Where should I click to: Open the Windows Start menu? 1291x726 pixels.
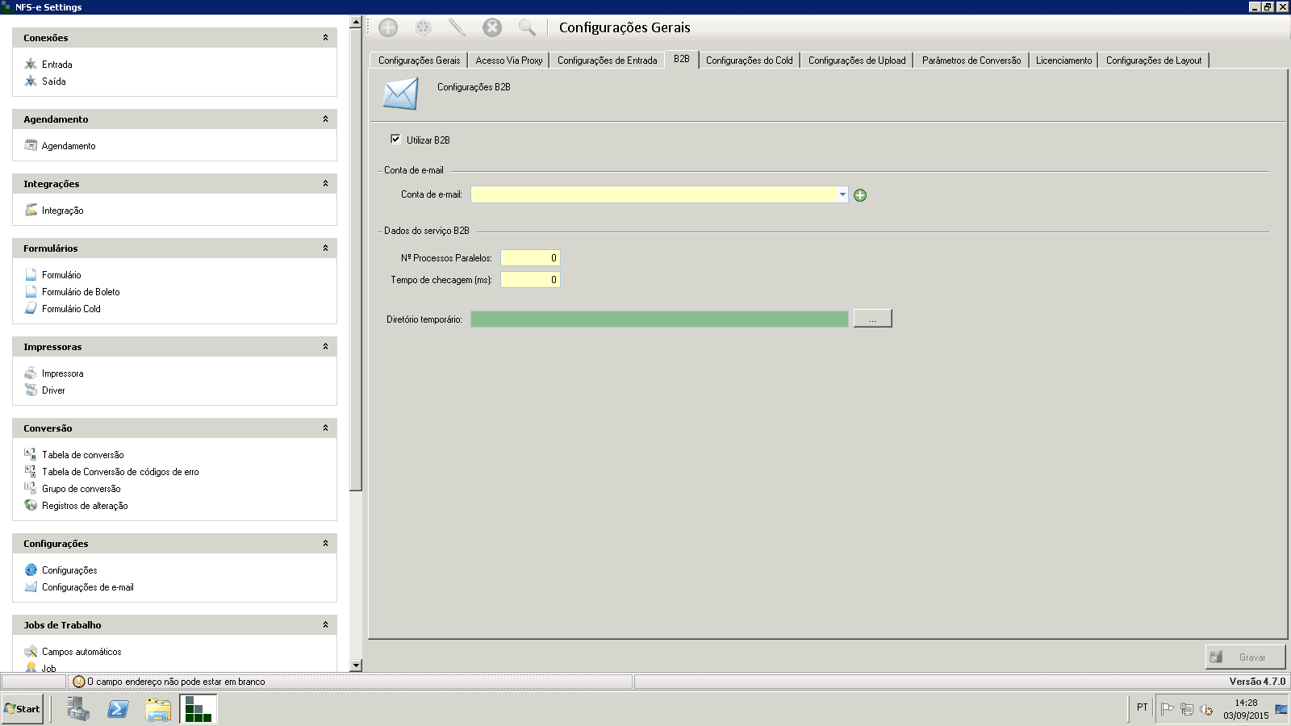pos(23,709)
